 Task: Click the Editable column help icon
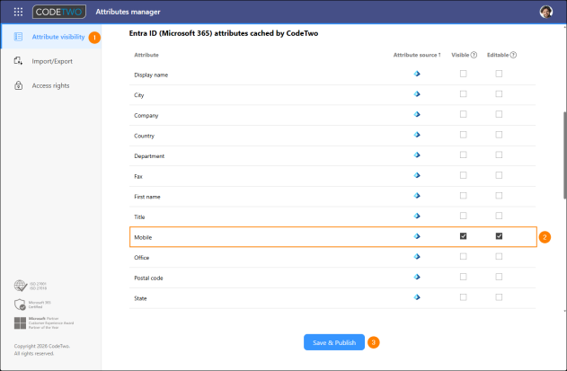(513, 55)
